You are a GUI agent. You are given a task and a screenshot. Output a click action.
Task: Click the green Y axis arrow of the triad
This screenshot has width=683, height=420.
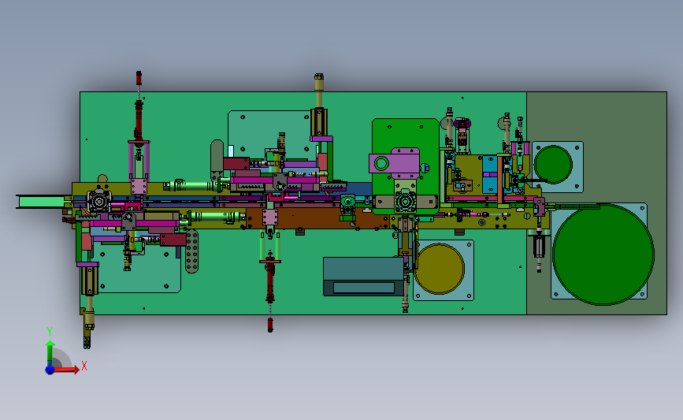50,352
